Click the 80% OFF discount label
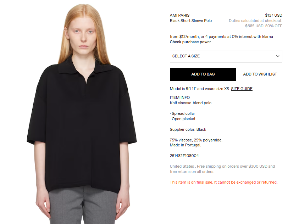288x224 pixels. [x=273, y=26]
